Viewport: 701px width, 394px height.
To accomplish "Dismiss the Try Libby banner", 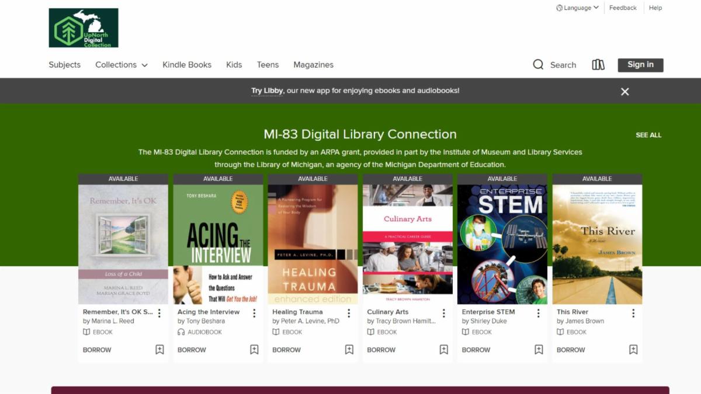I will click(x=624, y=92).
